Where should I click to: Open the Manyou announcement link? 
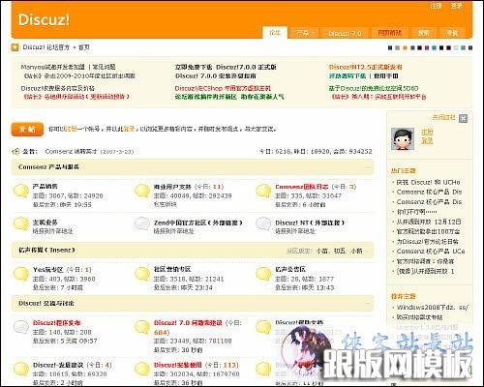pyautogui.click(x=52, y=67)
